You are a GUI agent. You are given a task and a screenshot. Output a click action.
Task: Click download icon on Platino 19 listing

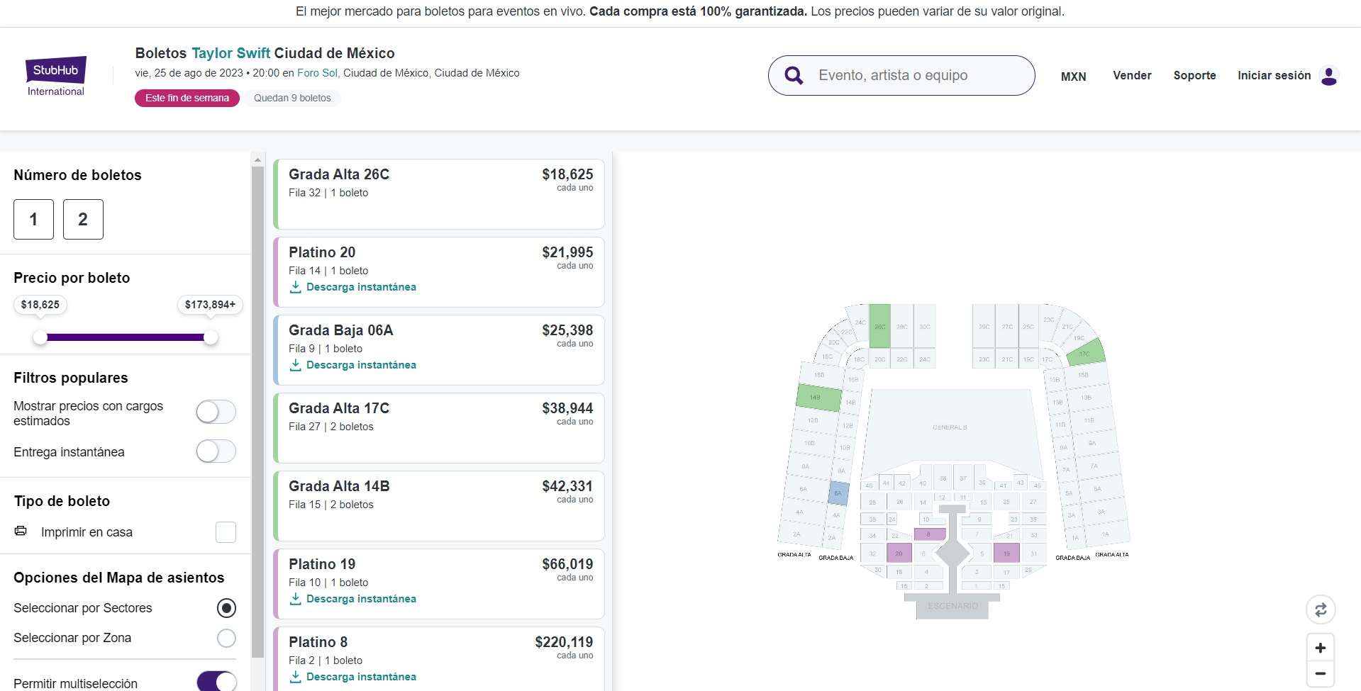coord(296,599)
